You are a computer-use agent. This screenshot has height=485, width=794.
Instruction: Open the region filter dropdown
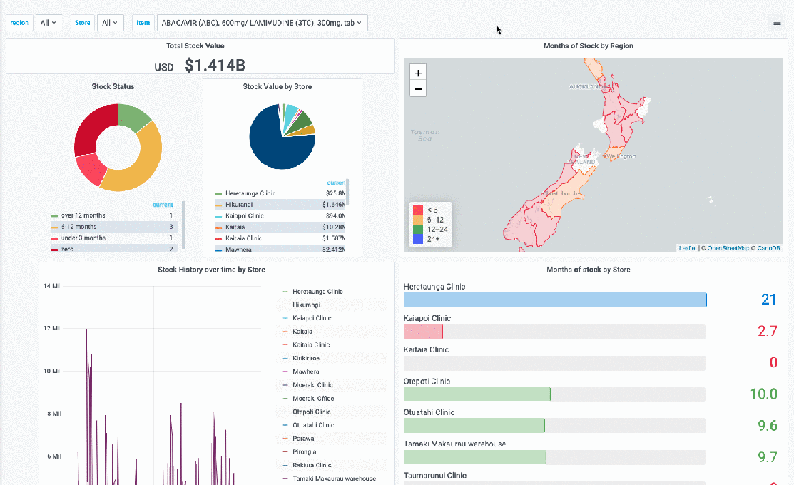pos(49,23)
